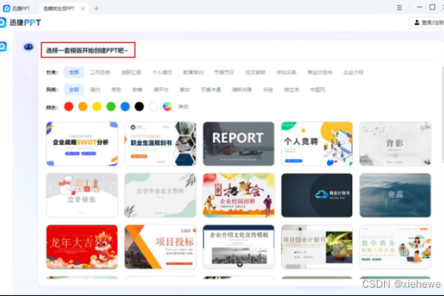This screenshot has width=444, height=296.
Task: Close the 选模板生成PPT tab
Action: tap(83, 8)
